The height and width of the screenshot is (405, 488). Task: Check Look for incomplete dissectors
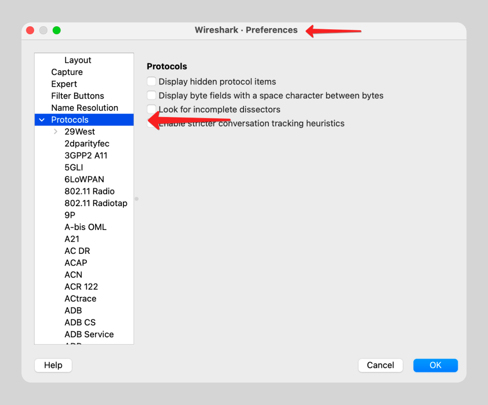pyautogui.click(x=151, y=109)
